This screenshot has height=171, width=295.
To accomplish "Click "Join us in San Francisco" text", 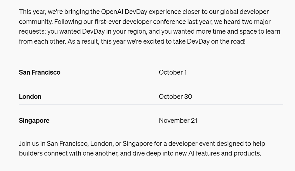I will point(54,144).
